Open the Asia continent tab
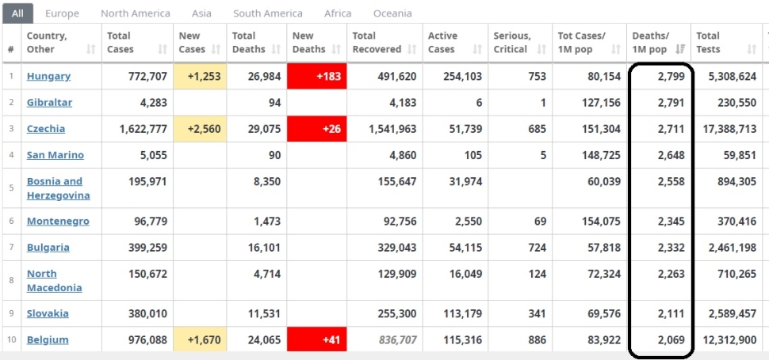The height and width of the screenshot is (360, 769). [x=201, y=13]
